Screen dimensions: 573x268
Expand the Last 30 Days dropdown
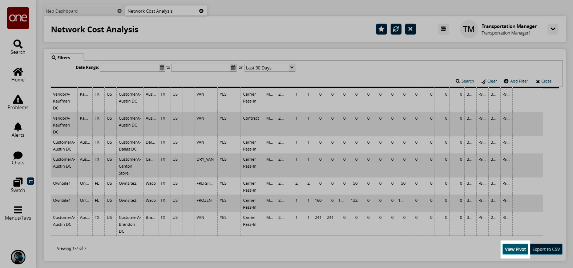pyautogui.click(x=292, y=68)
